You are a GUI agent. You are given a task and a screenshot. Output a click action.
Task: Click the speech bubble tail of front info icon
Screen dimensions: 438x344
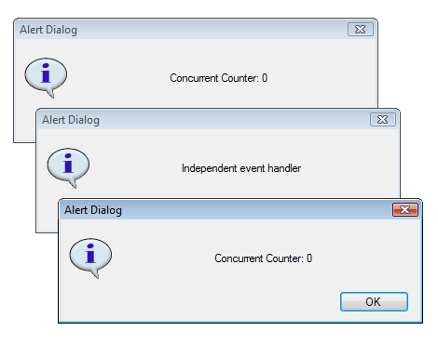point(95,273)
